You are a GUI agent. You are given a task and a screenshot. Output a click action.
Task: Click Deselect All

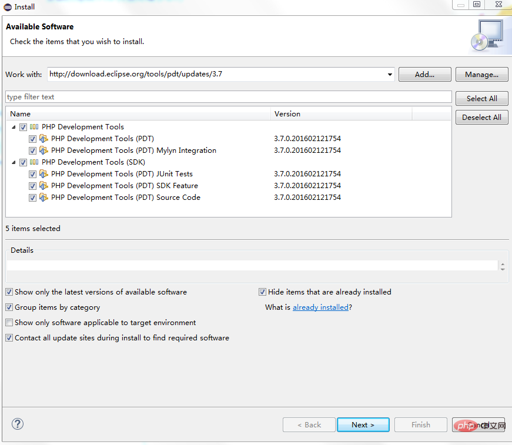481,117
